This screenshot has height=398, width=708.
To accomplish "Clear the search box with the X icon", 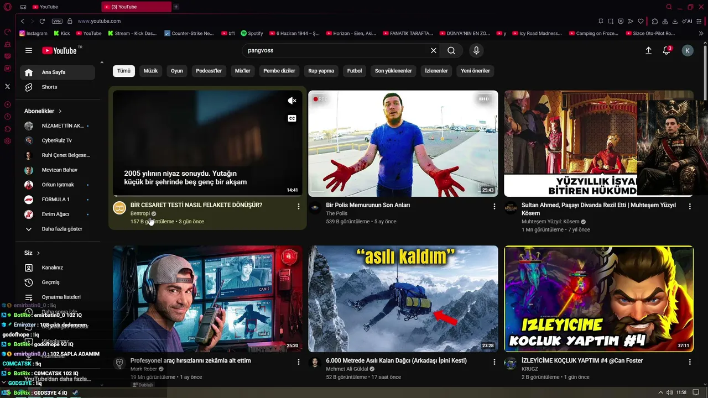I will [x=434, y=50].
